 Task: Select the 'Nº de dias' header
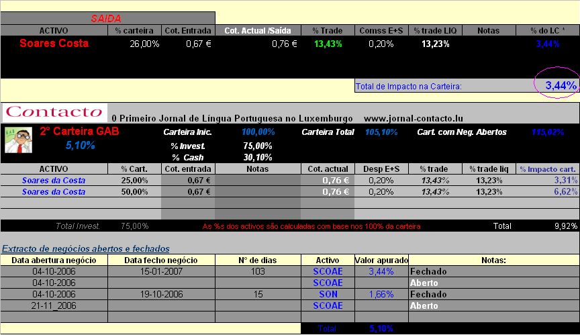[258, 260]
